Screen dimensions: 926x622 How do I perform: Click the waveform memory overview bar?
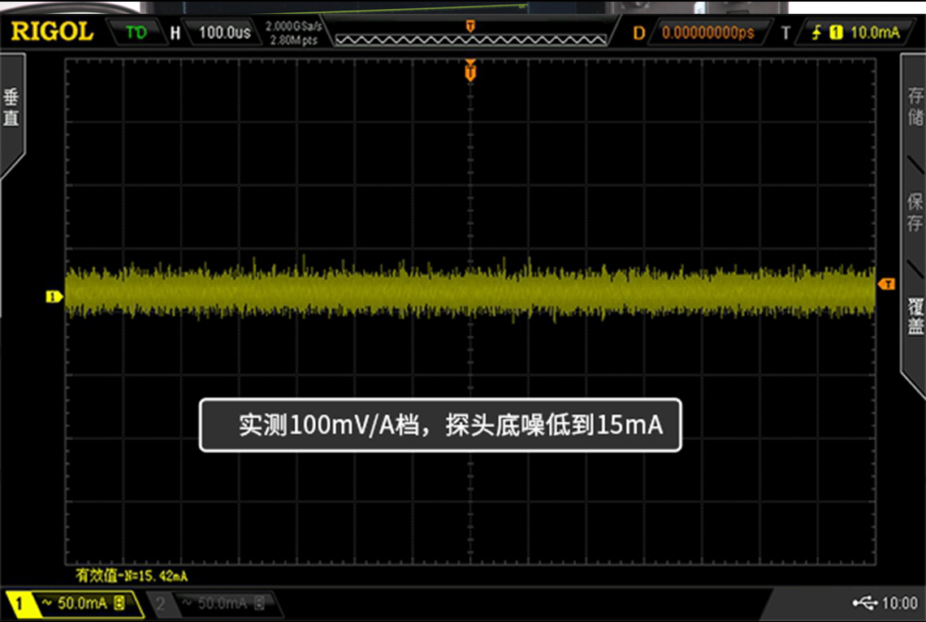click(x=470, y=39)
